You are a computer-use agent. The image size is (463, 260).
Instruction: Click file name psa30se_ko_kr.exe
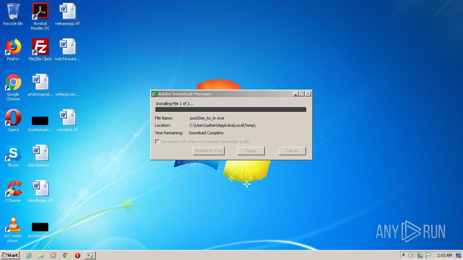tap(207, 118)
